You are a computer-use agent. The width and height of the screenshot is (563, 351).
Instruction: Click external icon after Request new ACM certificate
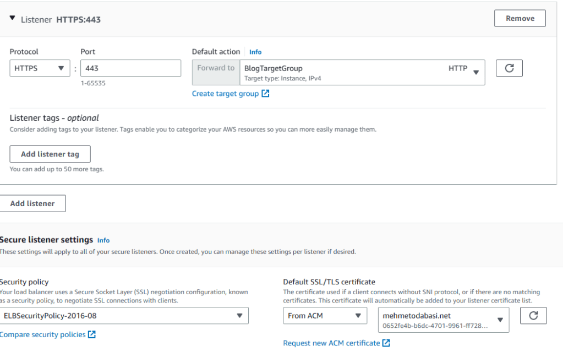(x=386, y=343)
